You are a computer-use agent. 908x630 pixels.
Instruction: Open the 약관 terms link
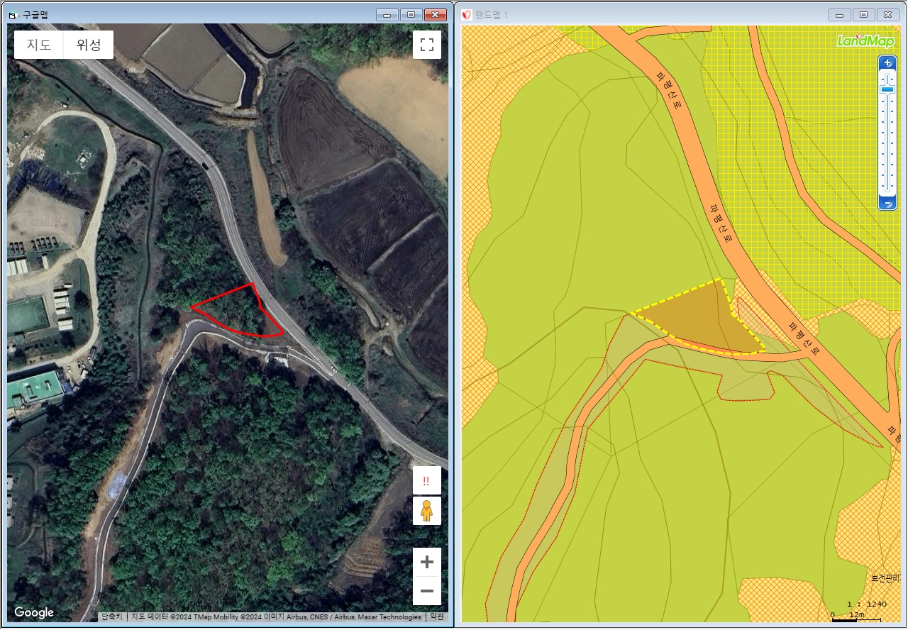(x=438, y=617)
